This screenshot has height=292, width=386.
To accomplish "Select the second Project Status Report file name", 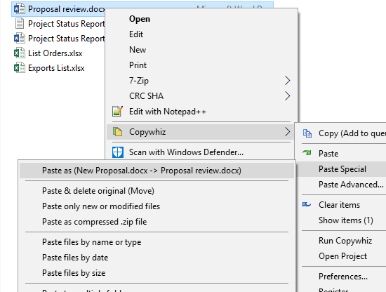I will point(67,39).
